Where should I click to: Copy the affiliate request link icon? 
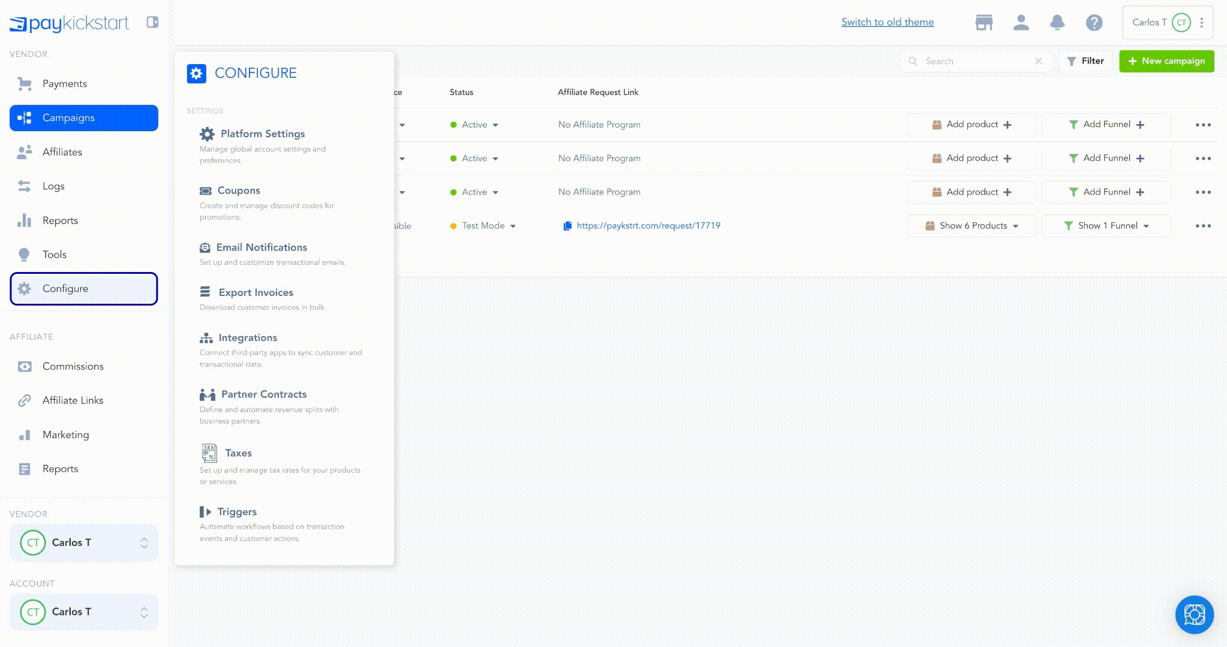567,226
